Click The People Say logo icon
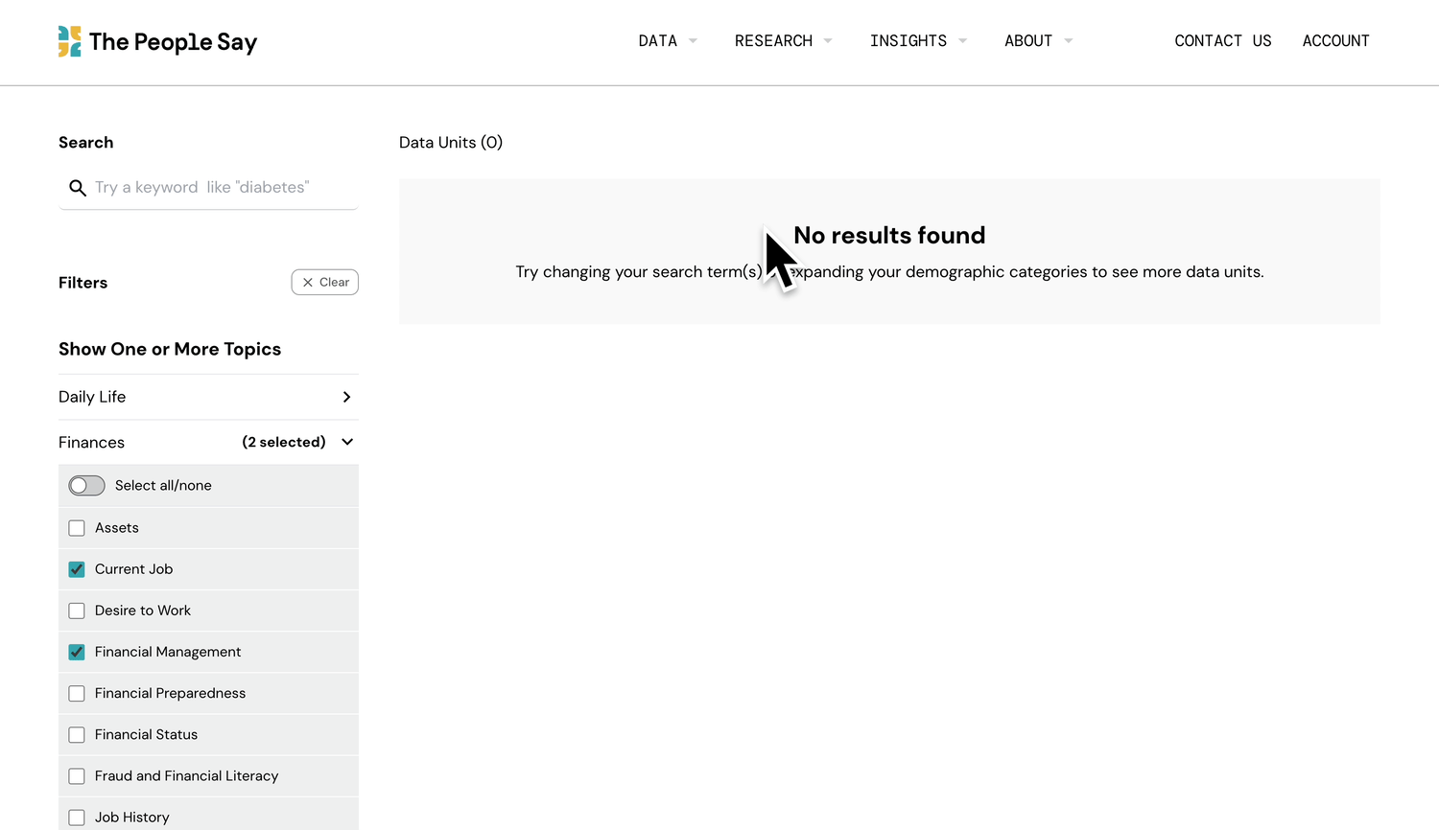Image resolution: width=1439 pixels, height=830 pixels. tap(70, 41)
